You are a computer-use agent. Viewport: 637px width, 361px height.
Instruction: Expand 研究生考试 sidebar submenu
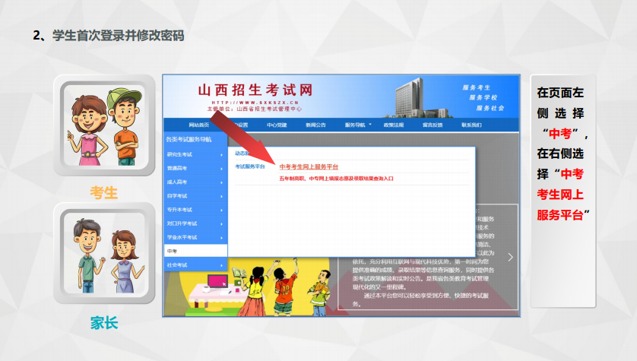click(195, 154)
